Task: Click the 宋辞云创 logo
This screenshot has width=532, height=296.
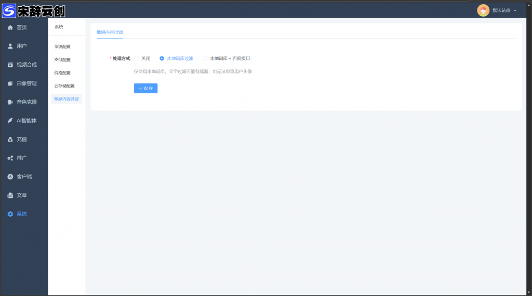Action: [x=34, y=10]
